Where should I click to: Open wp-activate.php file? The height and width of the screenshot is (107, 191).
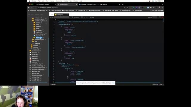[x=36, y=64]
